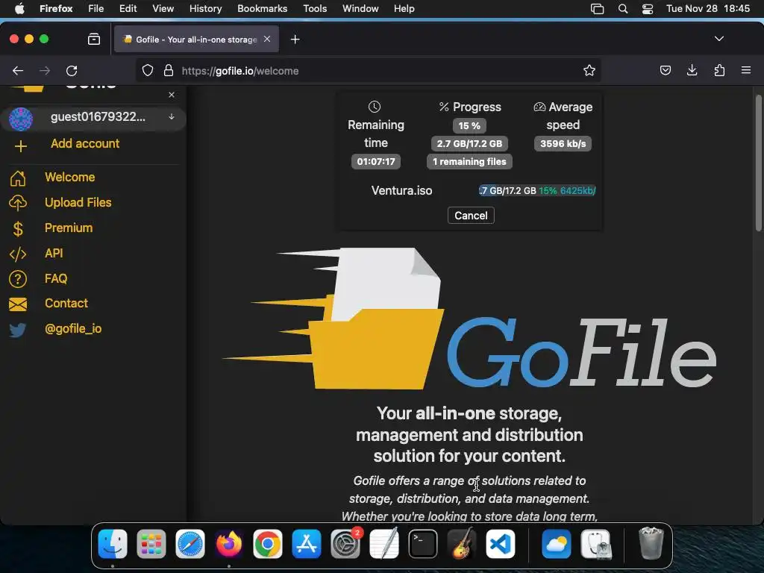Click the Upload Files cloud icon
The height and width of the screenshot is (573, 764).
click(18, 203)
